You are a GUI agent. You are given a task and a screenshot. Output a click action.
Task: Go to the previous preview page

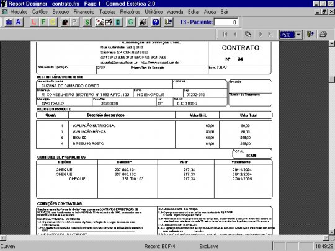click(x=235, y=34)
